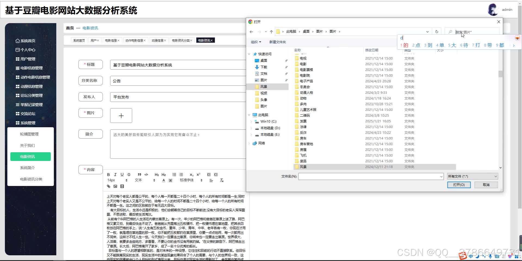Click the 首页 breadcrumb link
This screenshot has width=522, height=261.
point(70,28)
